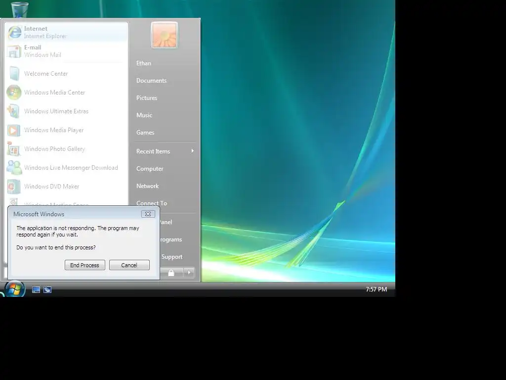Click the lock button in Start menu
506x380 pixels.
pyautogui.click(x=171, y=273)
